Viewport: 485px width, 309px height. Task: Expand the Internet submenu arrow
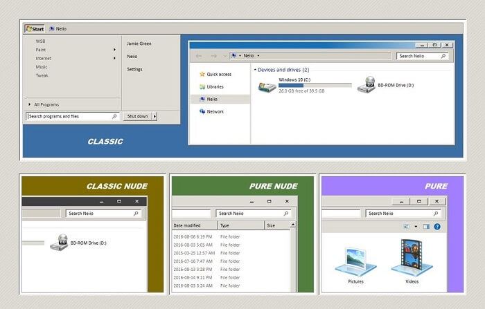click(x=114, y=58)
